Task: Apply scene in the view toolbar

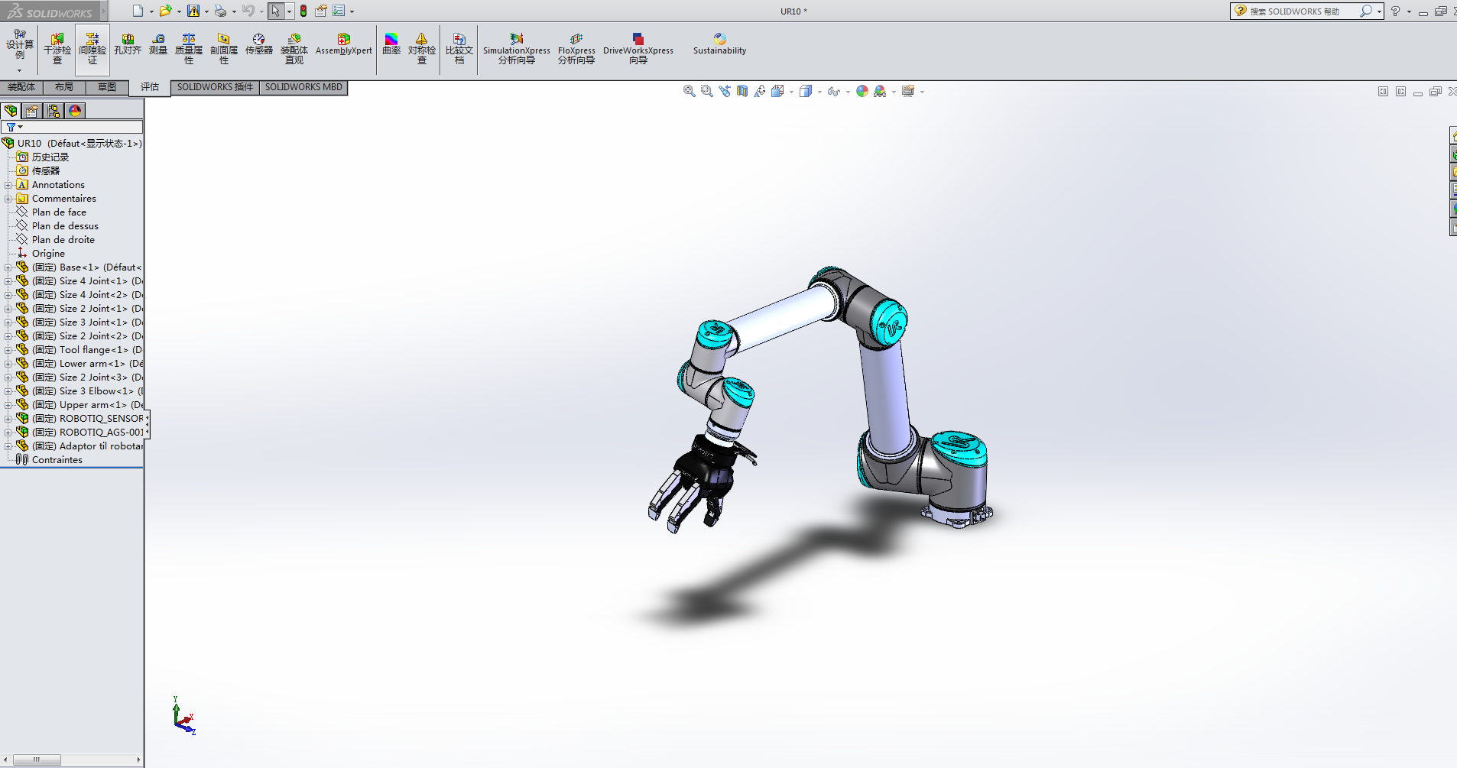Action: [880, 91]
